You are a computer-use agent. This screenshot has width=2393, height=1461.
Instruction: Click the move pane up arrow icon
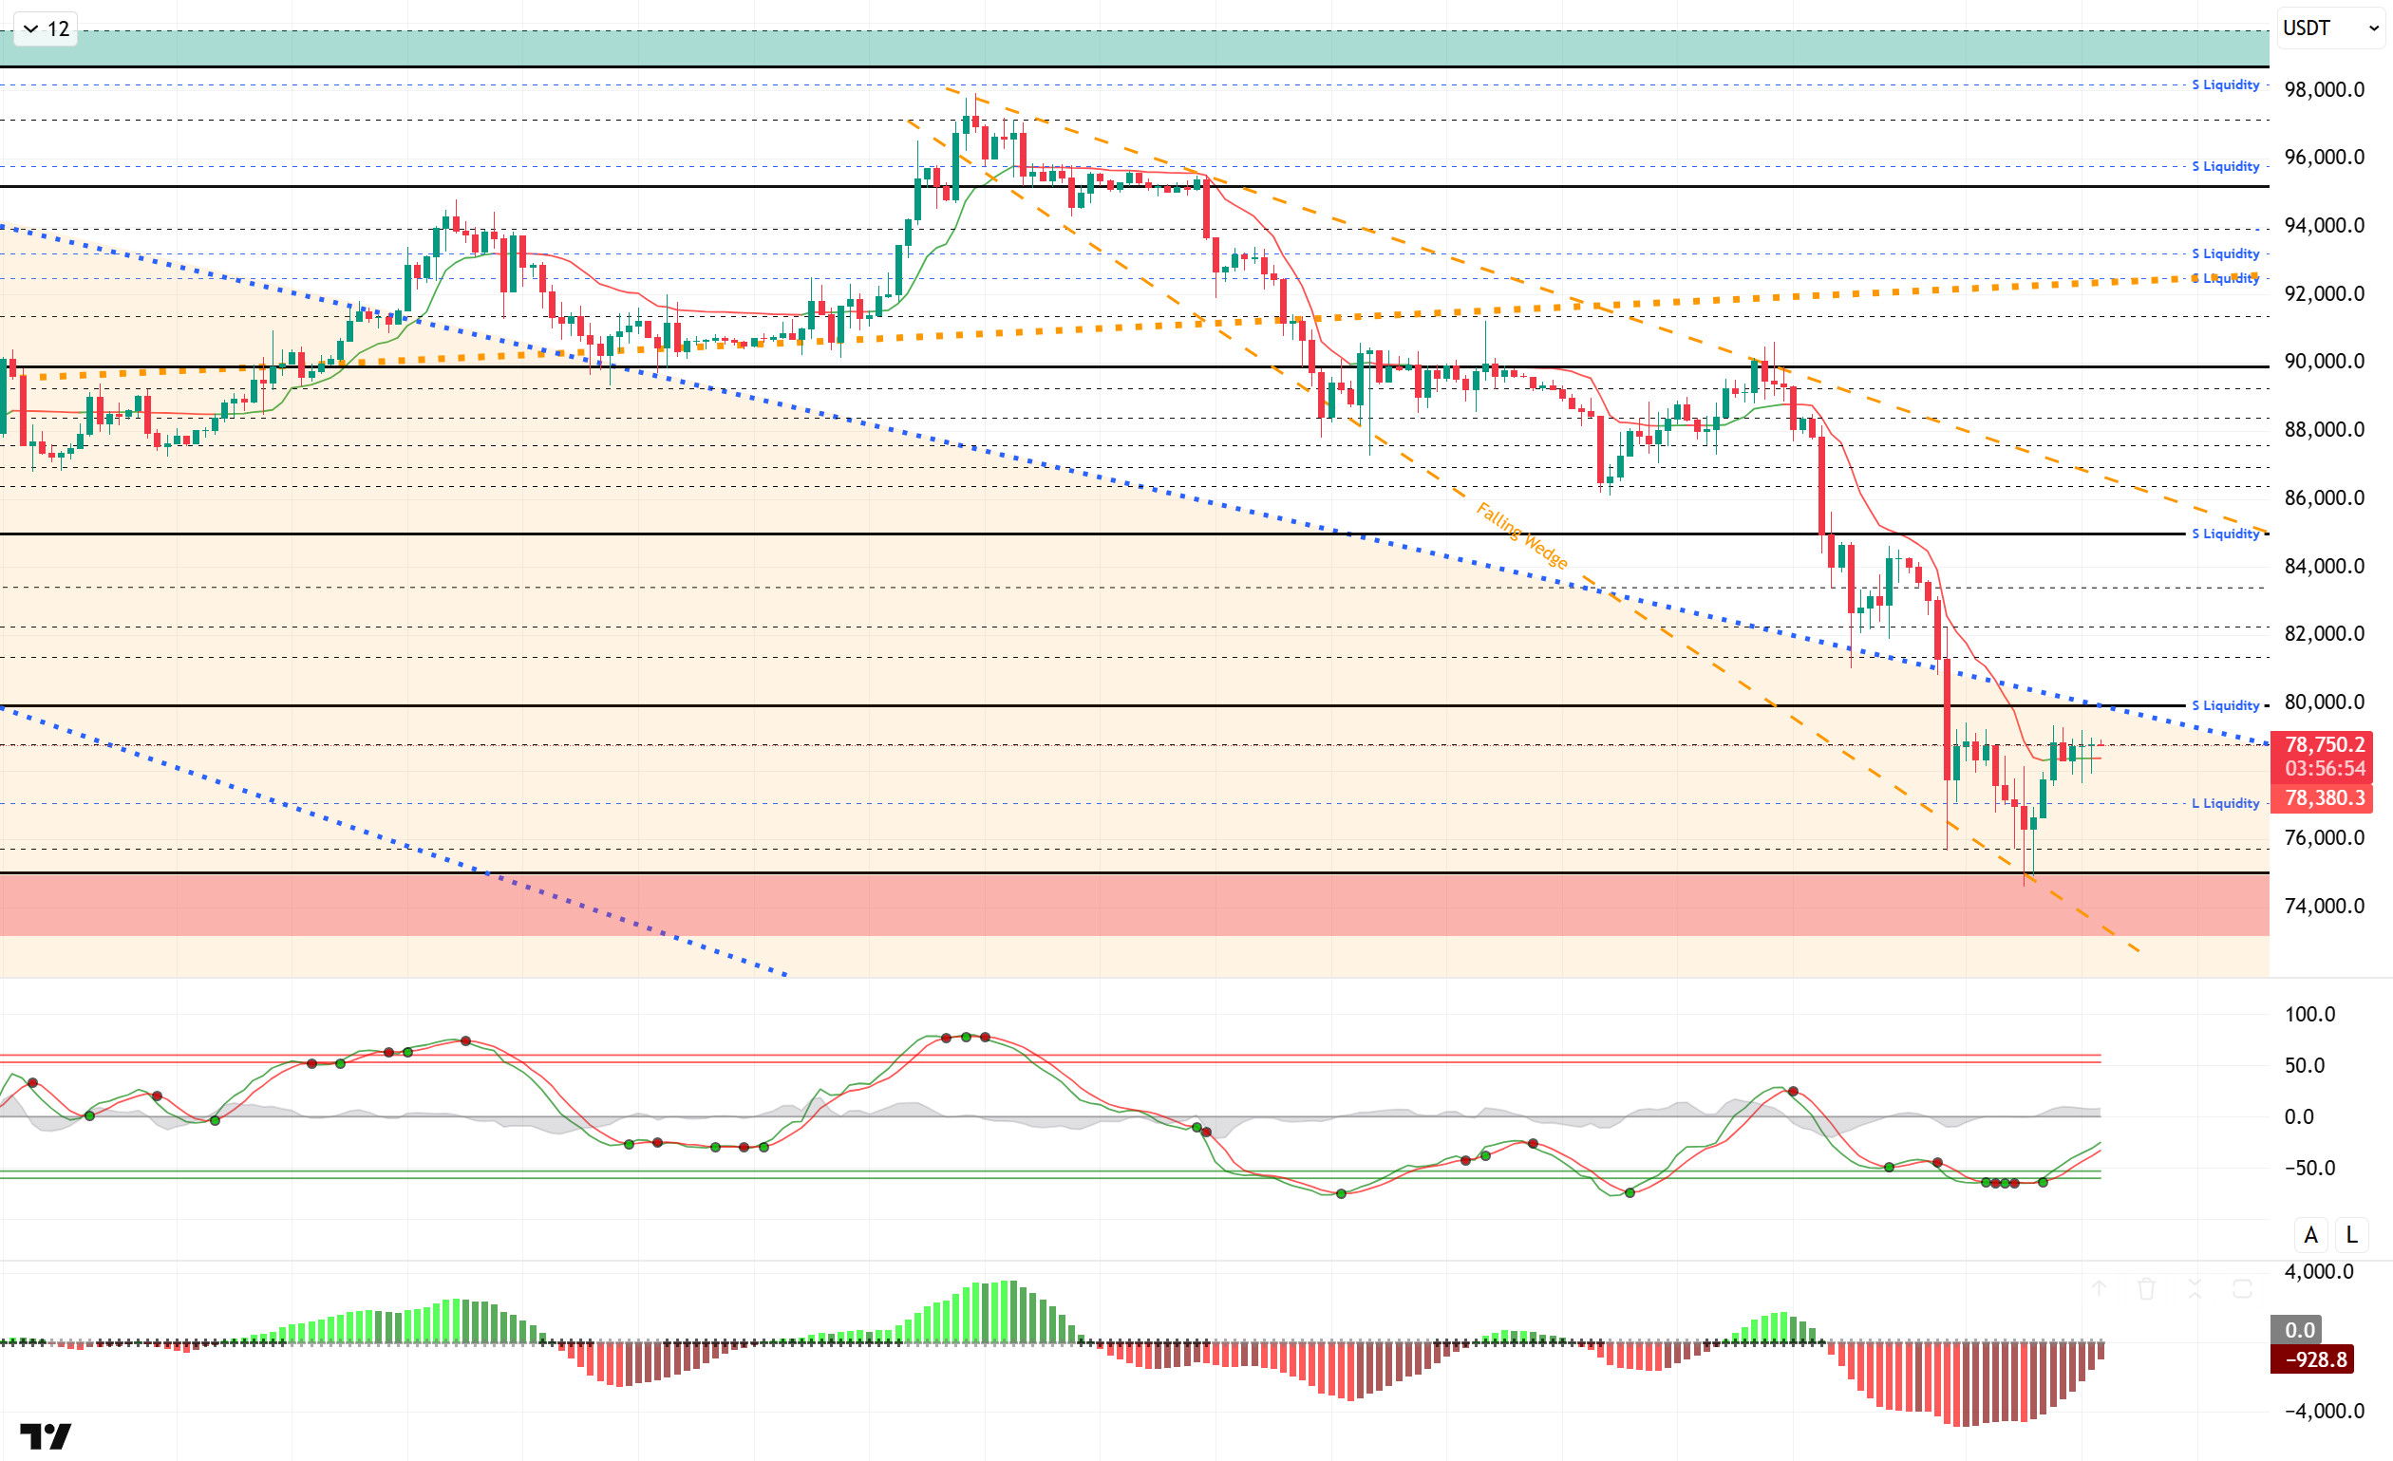2099,1289
